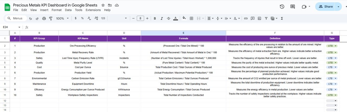
Task: Toggle italic formatting
Action: (162, 18)
